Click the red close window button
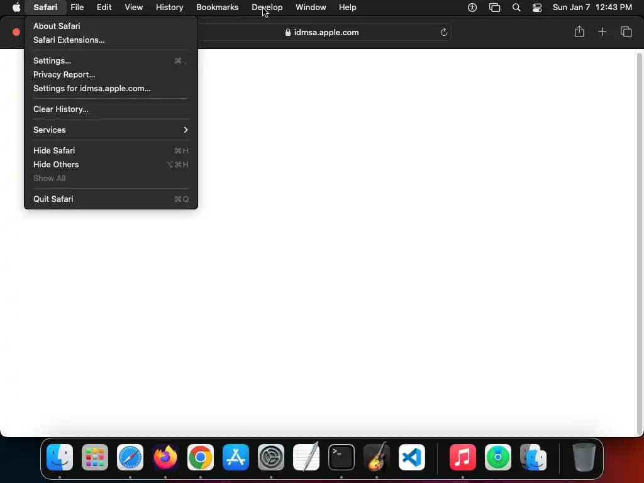The height and width of the screenshot is (483, 644). (x=16, y=32)
